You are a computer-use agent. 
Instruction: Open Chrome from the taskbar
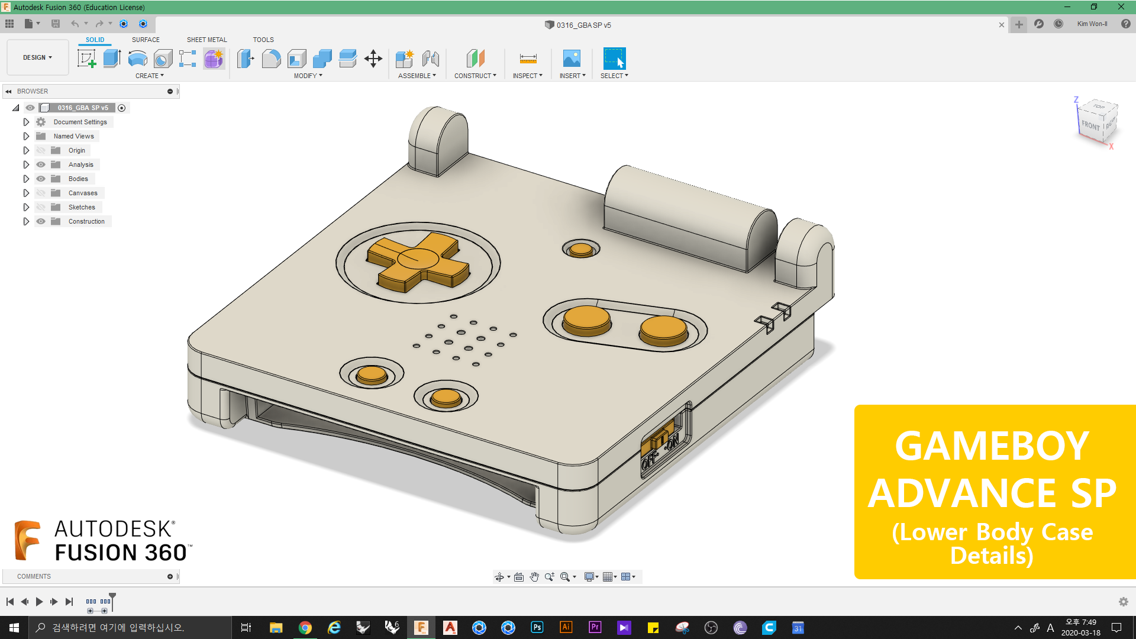pyautogui.click(x=305, y=628)
